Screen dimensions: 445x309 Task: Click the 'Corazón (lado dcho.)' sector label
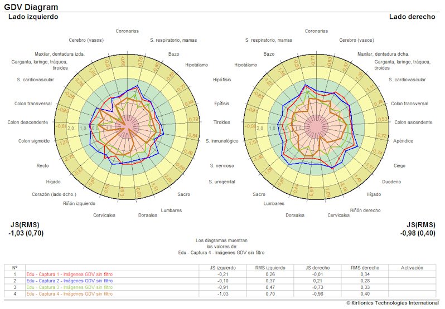pyautogui.click(x=54, y=194)
